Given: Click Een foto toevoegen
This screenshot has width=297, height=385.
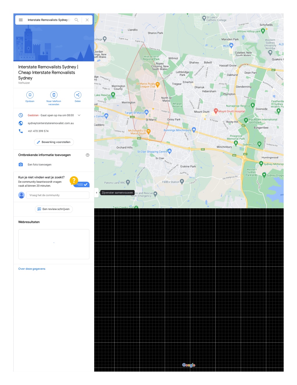Looking at the screenshot, I should pos(39,164).
